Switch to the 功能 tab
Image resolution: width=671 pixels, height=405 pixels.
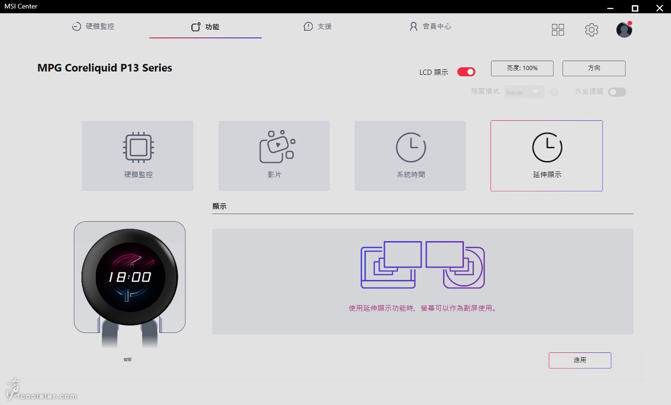[205, 27]
